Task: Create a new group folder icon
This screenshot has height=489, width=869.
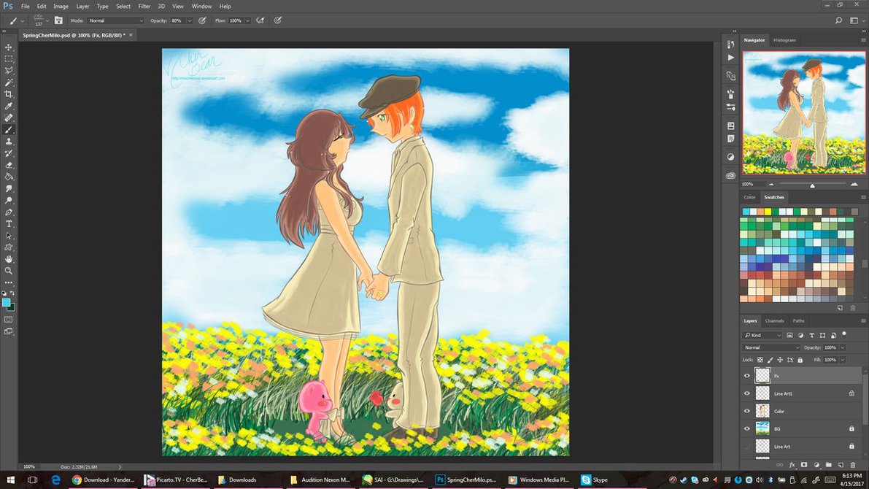Action: coord(829,465)
